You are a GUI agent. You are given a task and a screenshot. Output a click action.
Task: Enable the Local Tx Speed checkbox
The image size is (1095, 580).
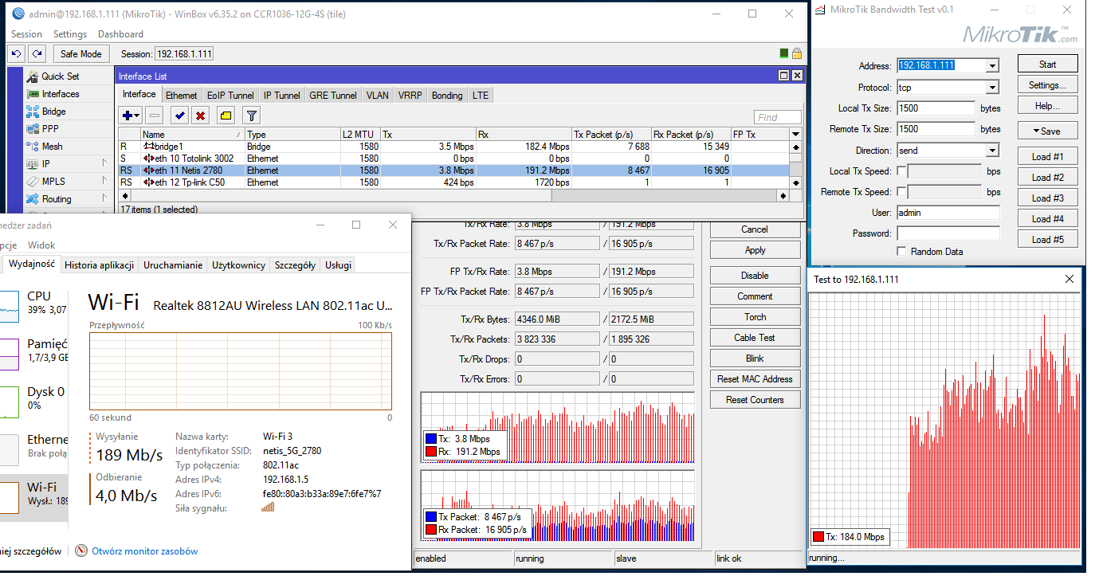coord(901,171)
